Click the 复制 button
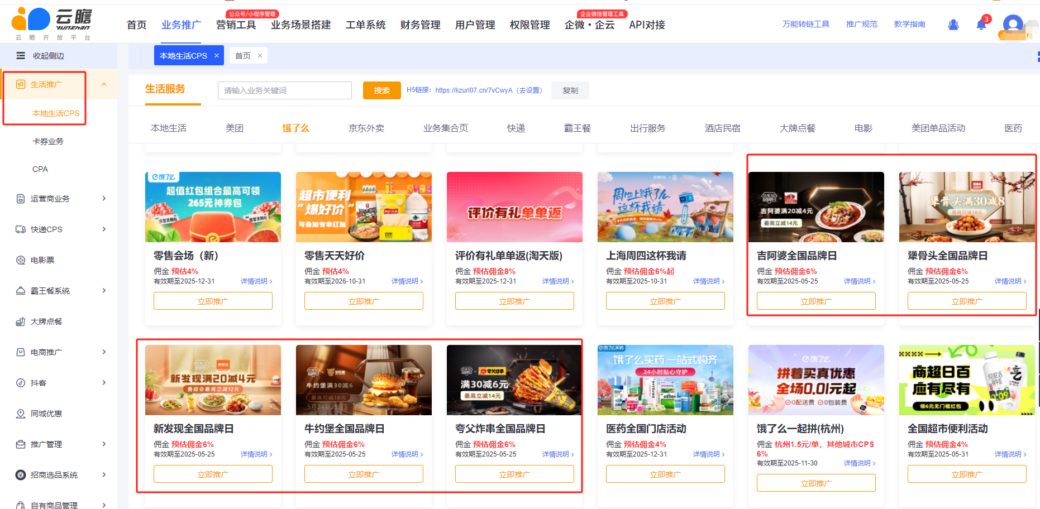1040x509 pixels. click(x=570, y=90)
